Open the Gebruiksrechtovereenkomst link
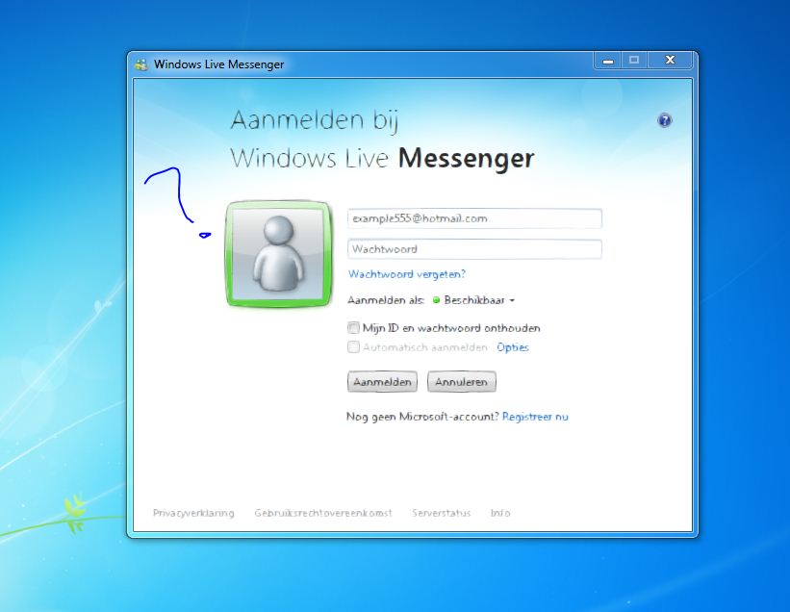The image size is (790, 612). [x=323, y=513]
